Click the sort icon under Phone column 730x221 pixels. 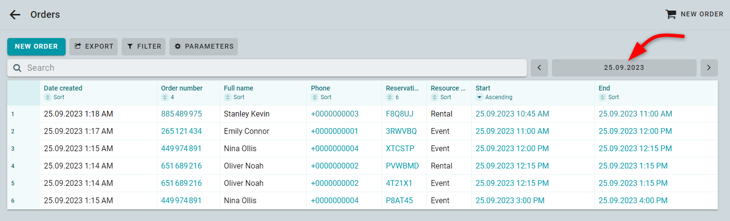click(314, 97)
